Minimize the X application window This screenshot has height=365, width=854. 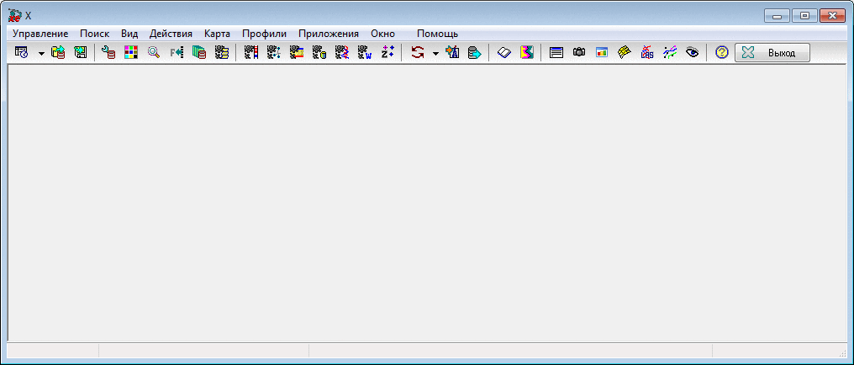(x=777, y=16)
